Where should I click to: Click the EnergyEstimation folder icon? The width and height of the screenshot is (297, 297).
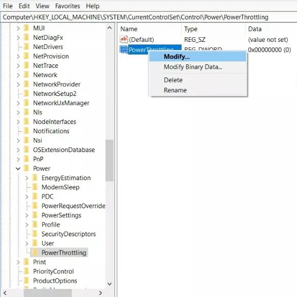pyautogui.click(x=35, y=178)
